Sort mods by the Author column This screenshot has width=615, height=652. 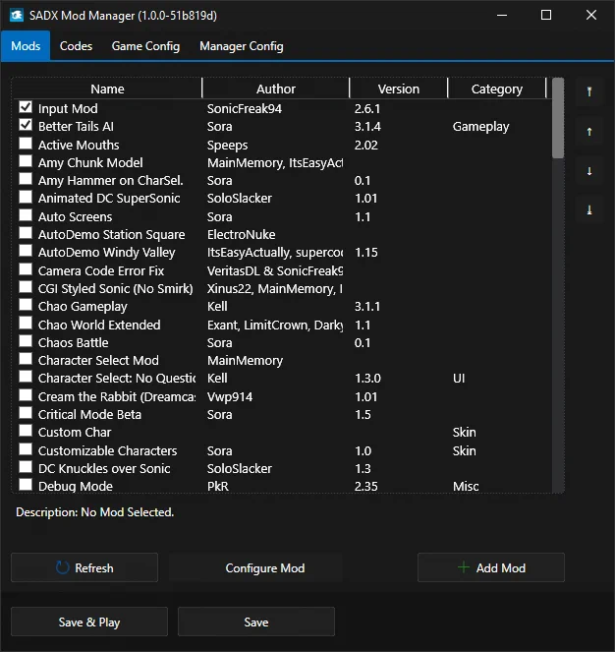point(276,89)
